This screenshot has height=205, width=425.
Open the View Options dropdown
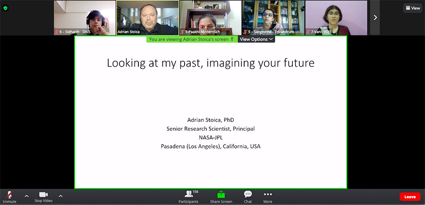tap(256, 39)
